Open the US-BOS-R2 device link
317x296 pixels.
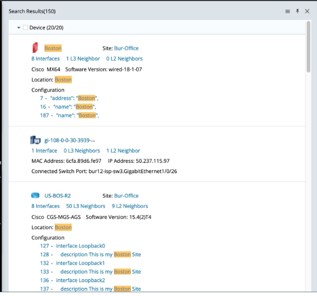[58, 196]
